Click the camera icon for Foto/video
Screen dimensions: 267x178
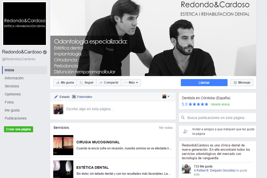pos(74,97)
